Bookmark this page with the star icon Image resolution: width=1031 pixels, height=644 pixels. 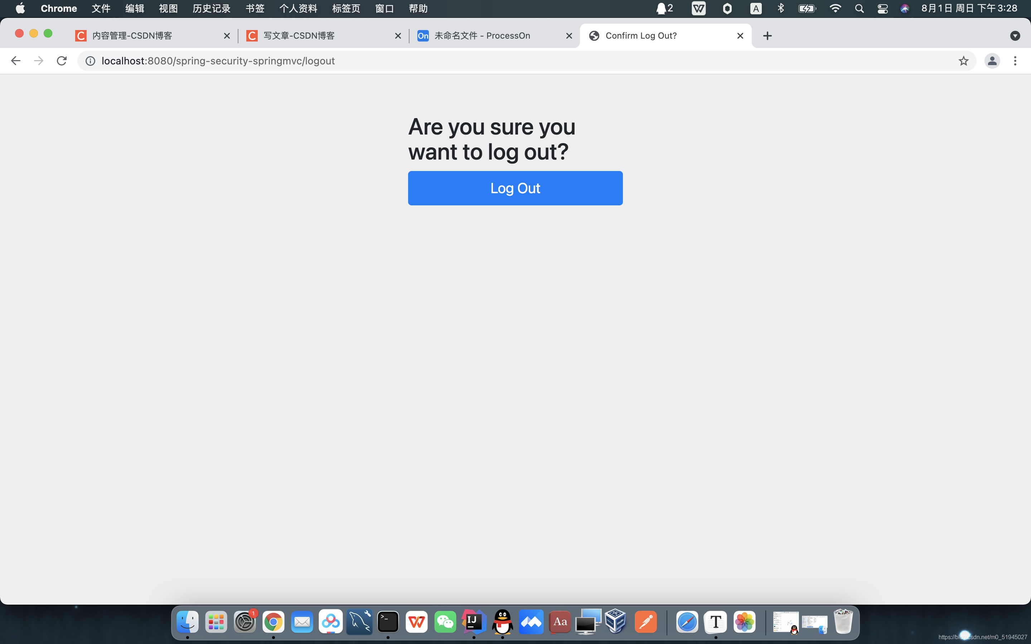point(963,61)
